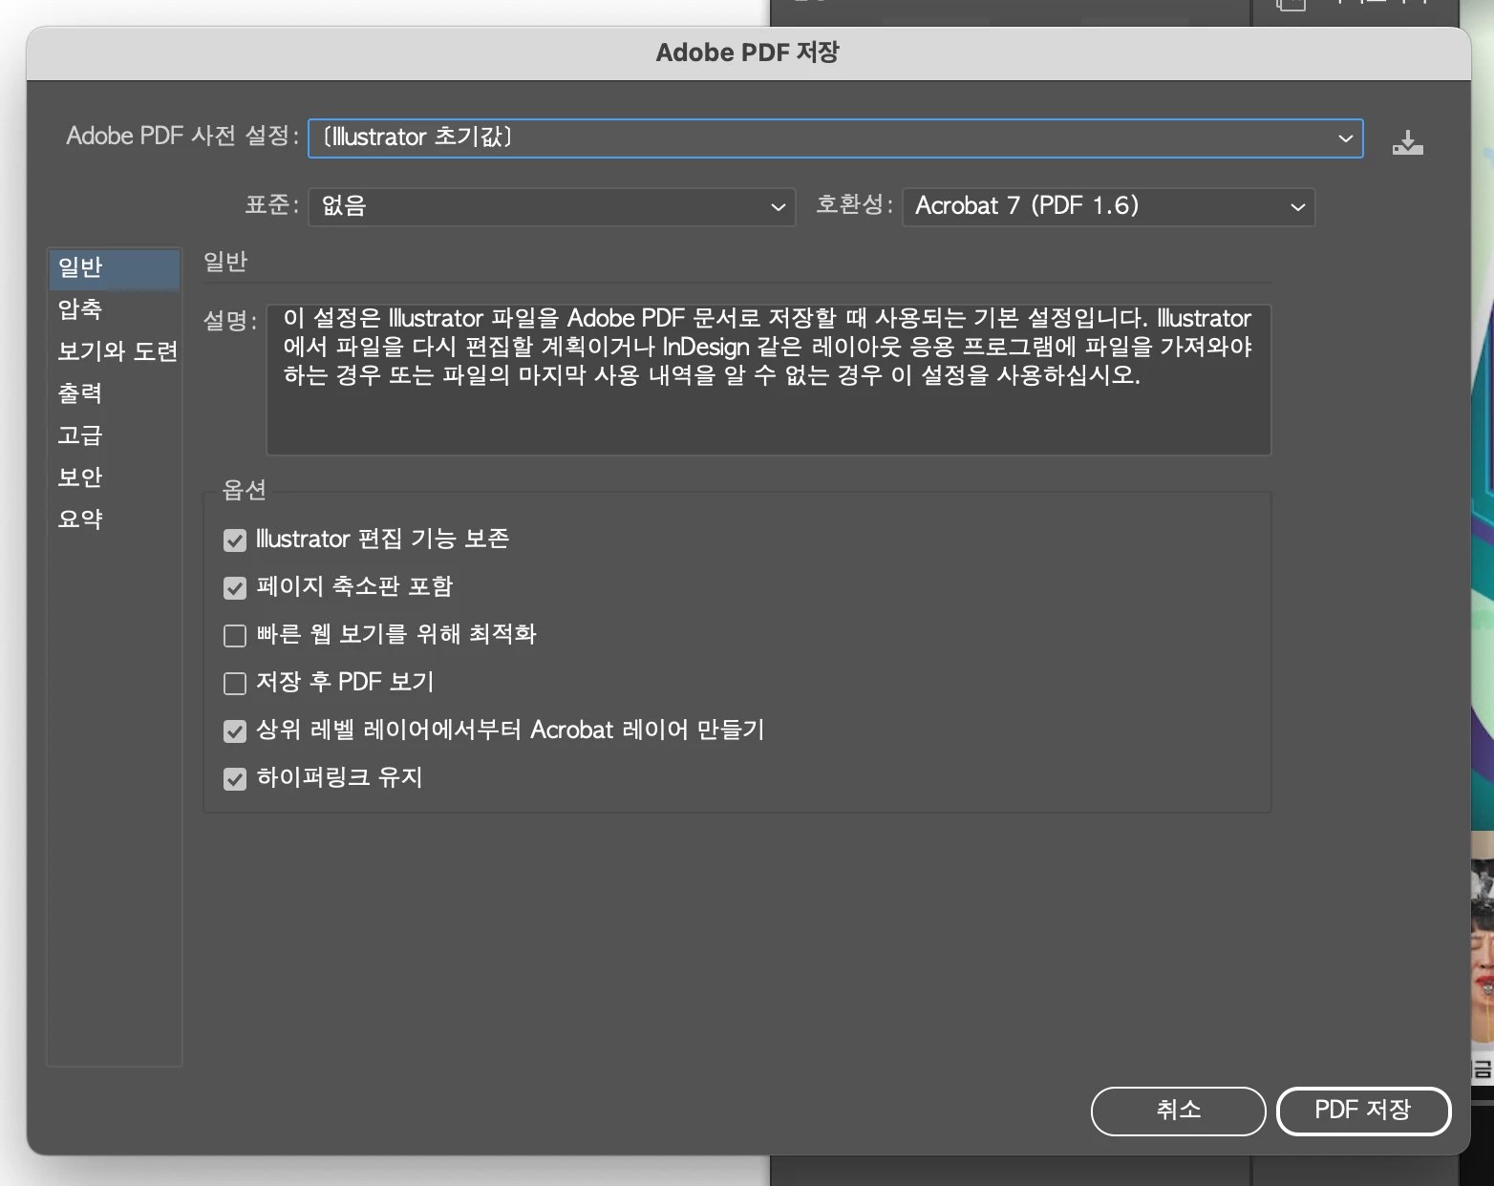Click the PDF 저장 button
The image size is (1494, 1186).
(1363, 1111)
